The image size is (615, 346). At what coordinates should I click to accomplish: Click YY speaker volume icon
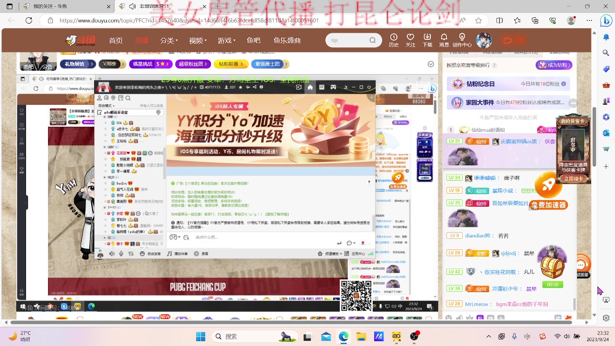click(112, 254)
